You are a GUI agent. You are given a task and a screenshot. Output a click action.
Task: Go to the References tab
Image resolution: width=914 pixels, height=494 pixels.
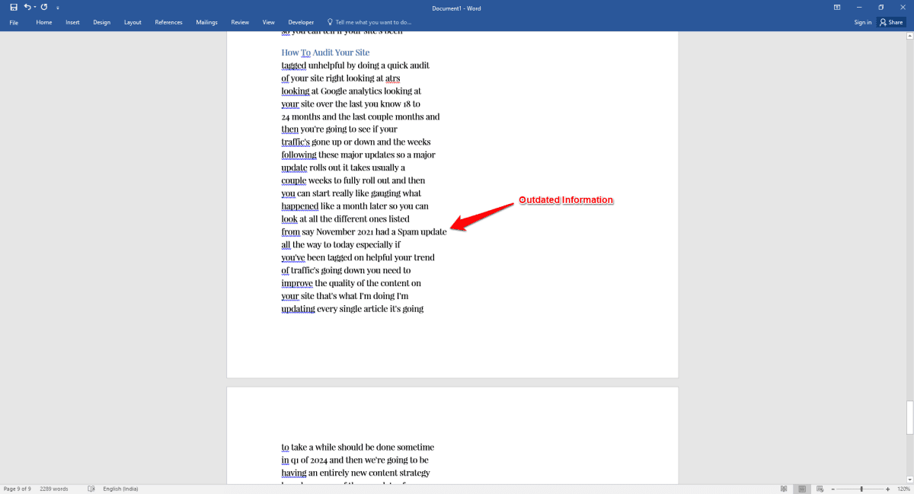pos(168,22)
